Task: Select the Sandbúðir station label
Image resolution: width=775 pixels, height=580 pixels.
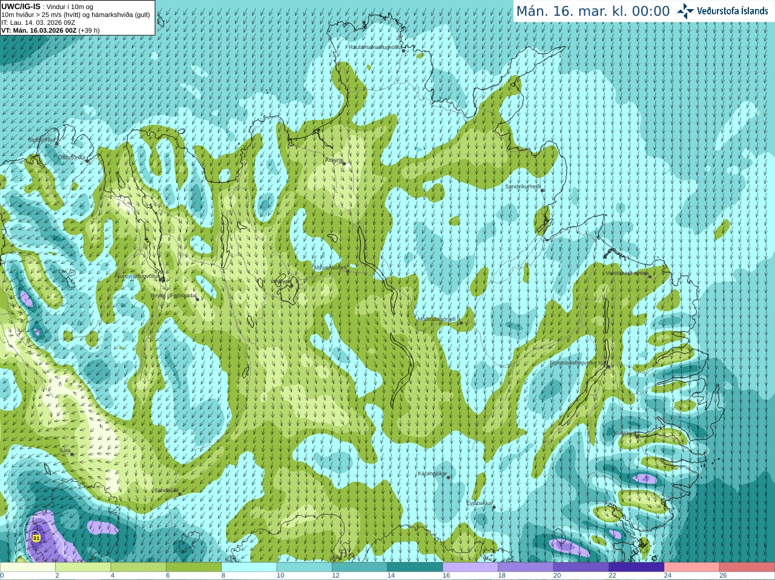Action: pos(166,490)
